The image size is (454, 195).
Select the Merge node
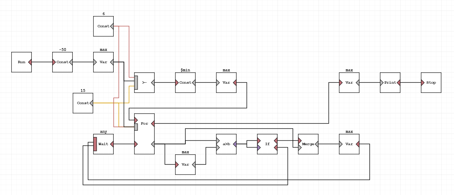click(x=308, y=144)
